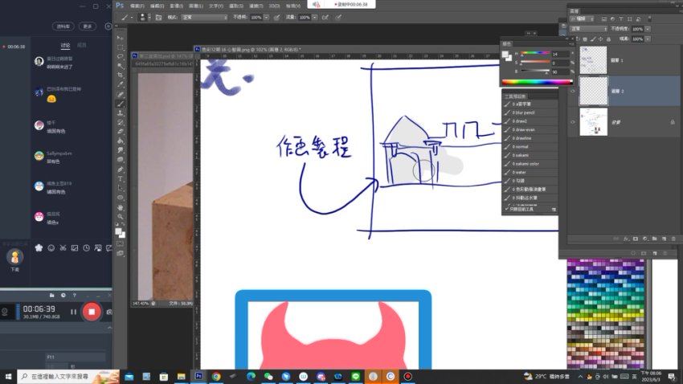Switch to the discussion tab in chat window

65,45
